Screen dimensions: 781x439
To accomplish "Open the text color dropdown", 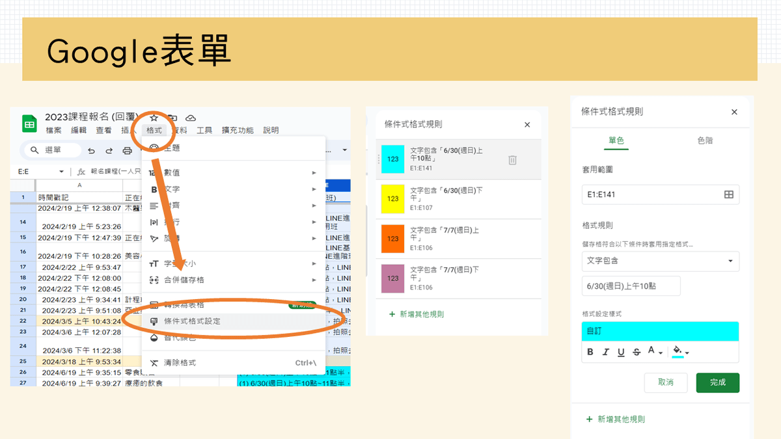I will (655, 352).
